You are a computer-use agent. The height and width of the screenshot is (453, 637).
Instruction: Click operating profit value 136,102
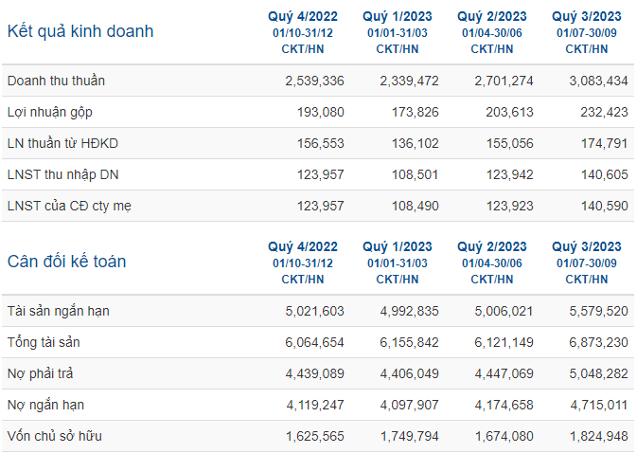click(416, 143)
